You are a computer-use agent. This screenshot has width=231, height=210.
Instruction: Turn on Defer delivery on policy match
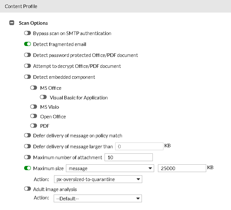pyautogui.click(x=27, y=136)
